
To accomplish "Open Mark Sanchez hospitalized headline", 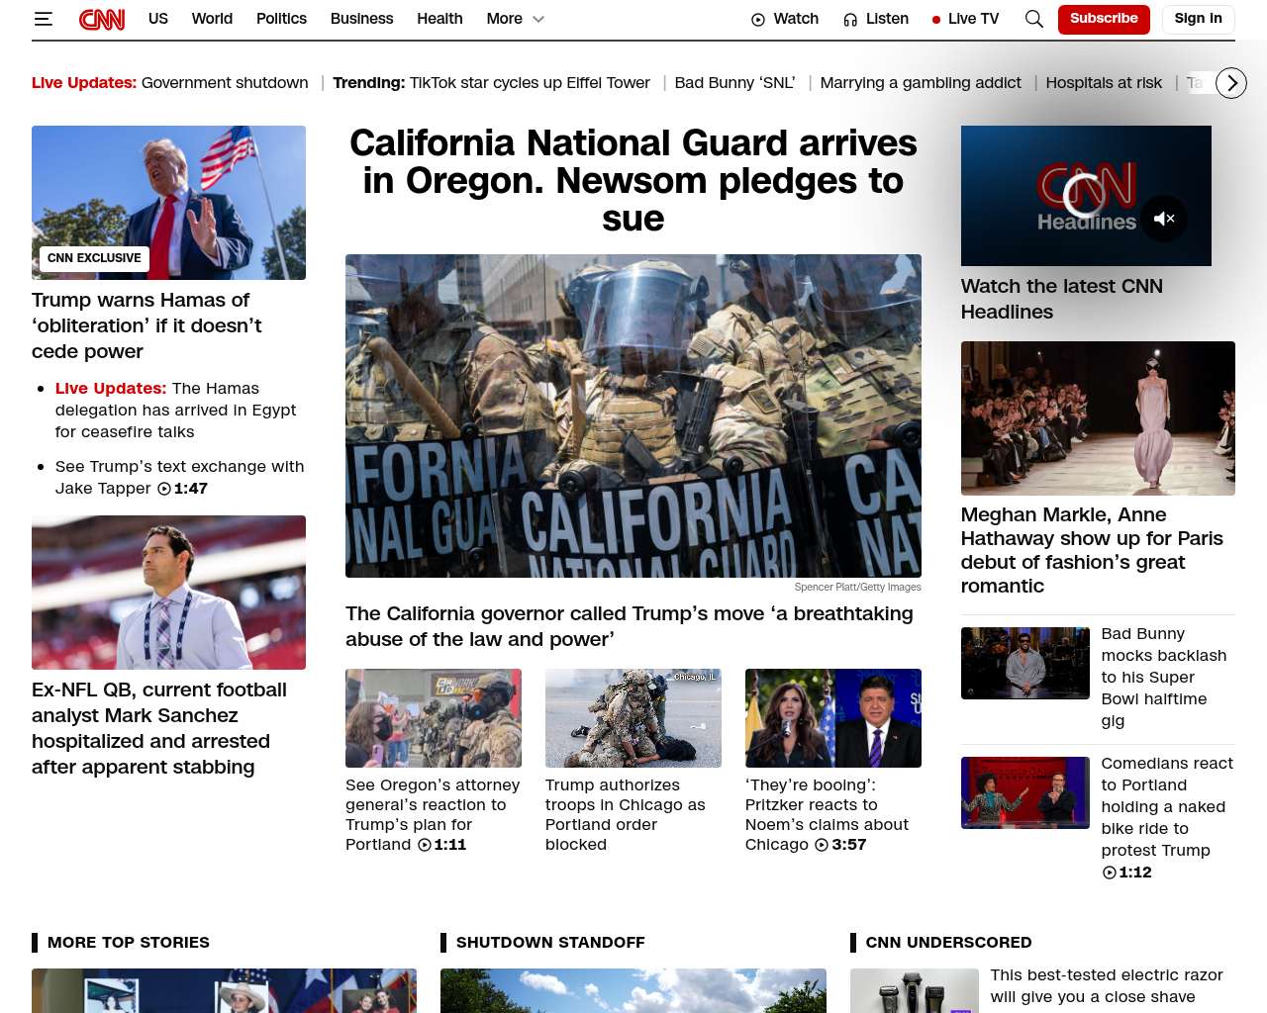I will click(159, 728).
